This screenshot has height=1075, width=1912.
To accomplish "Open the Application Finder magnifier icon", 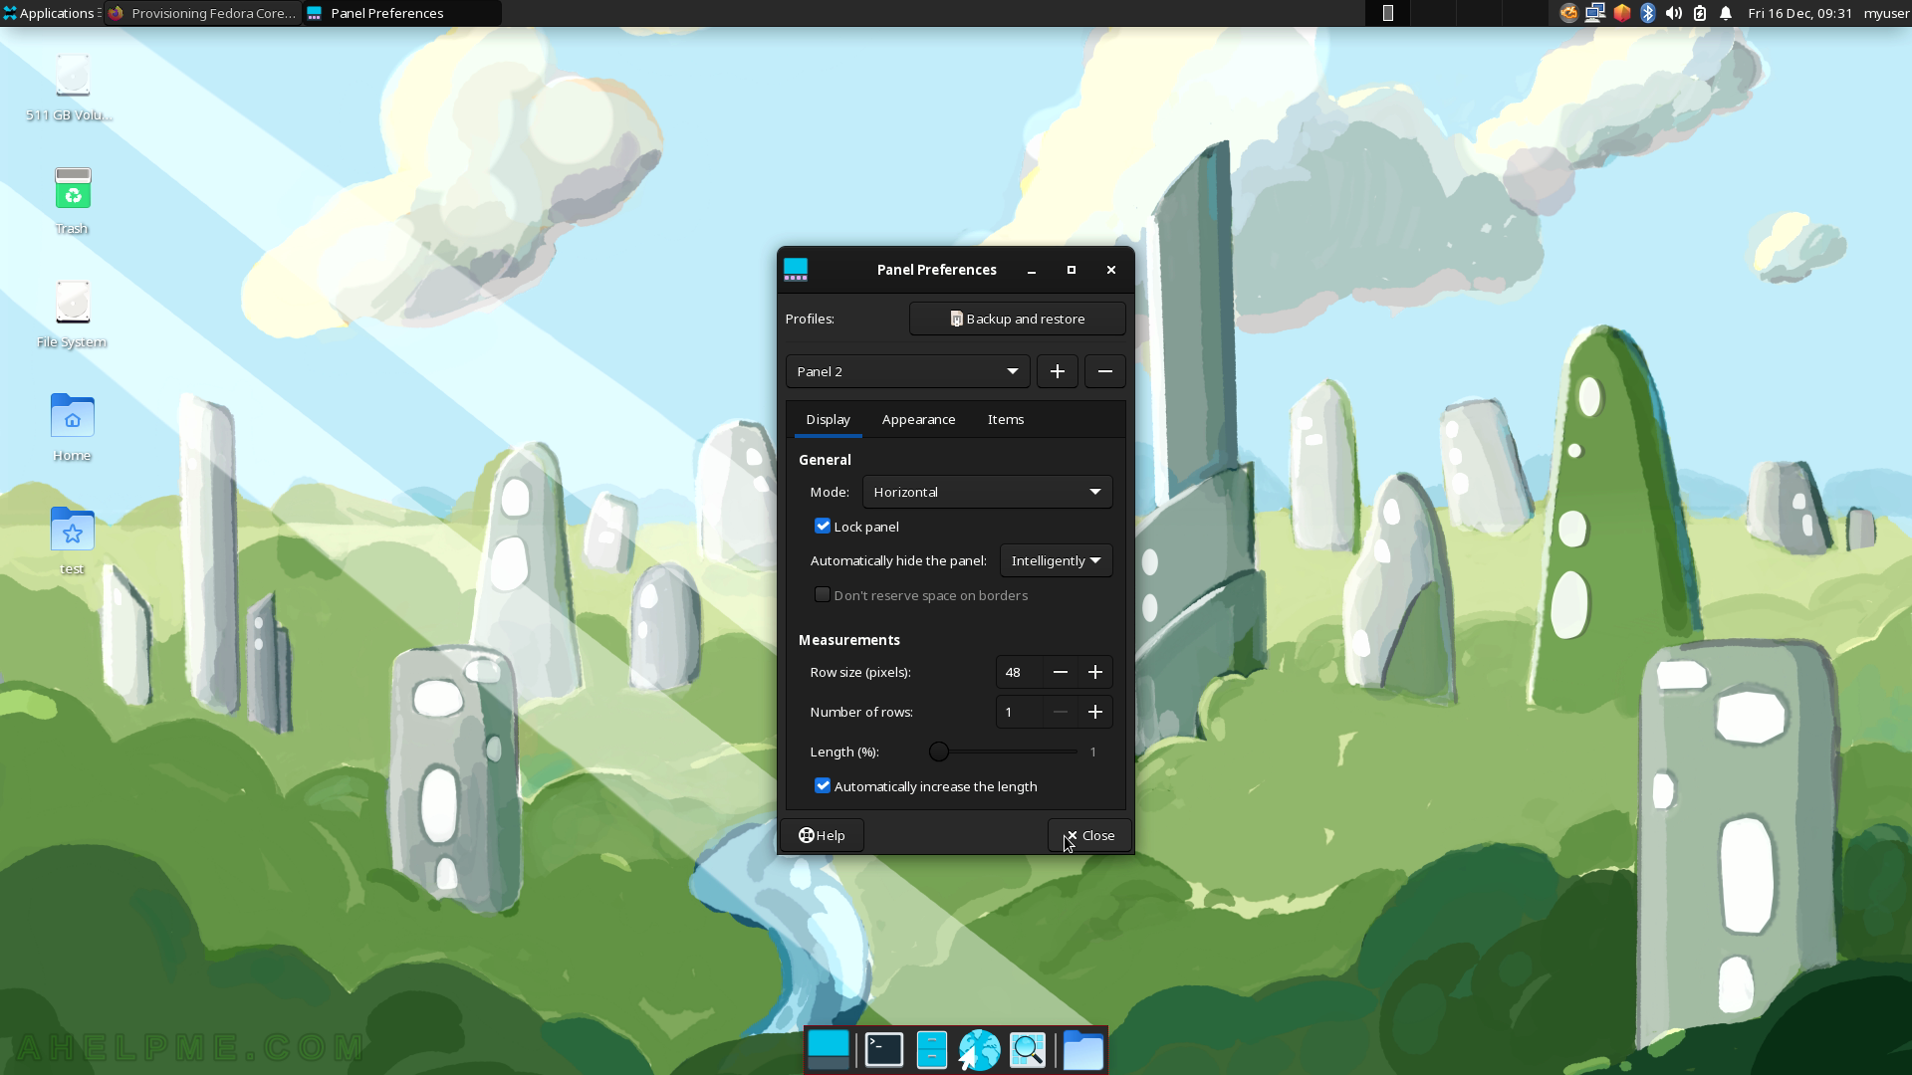I will pyautogui.click(x=1028, y=1050).
